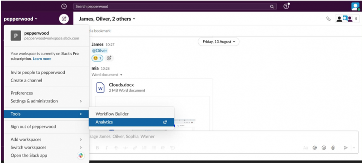Screen dimensions: 362x163
Task: Click Sign out of pepperwood
Action: [x=33, y=127]
